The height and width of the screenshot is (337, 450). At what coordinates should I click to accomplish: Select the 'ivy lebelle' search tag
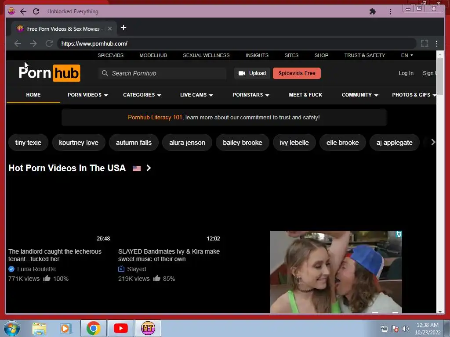click(x=294, y=143)
